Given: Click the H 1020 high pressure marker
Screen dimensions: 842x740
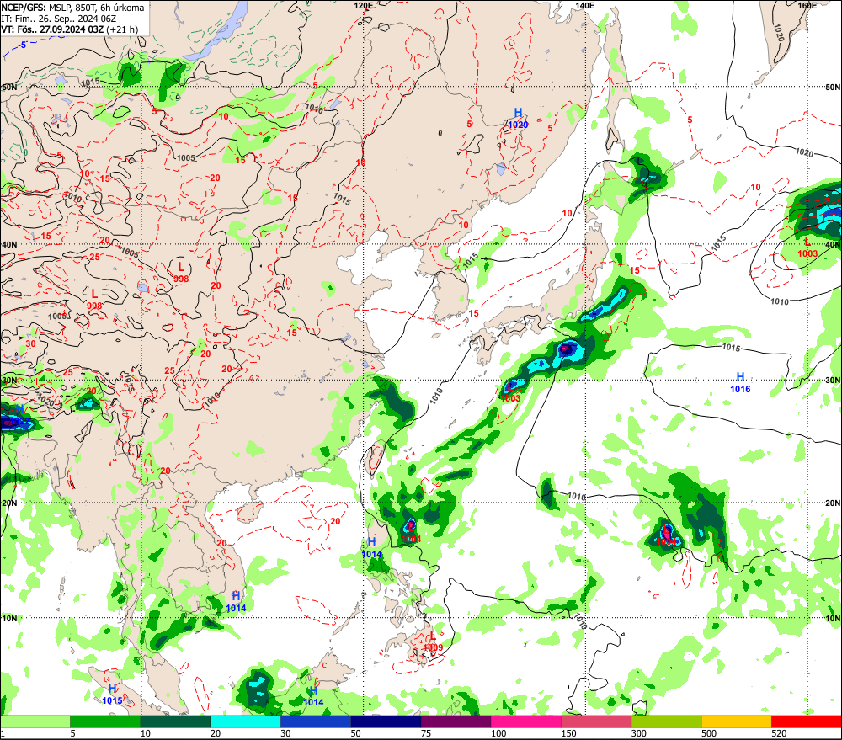Looking at the screenshot, I should pos(518,119).
